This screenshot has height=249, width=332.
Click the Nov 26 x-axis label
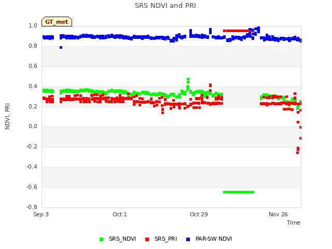click(x=278, y=214)
